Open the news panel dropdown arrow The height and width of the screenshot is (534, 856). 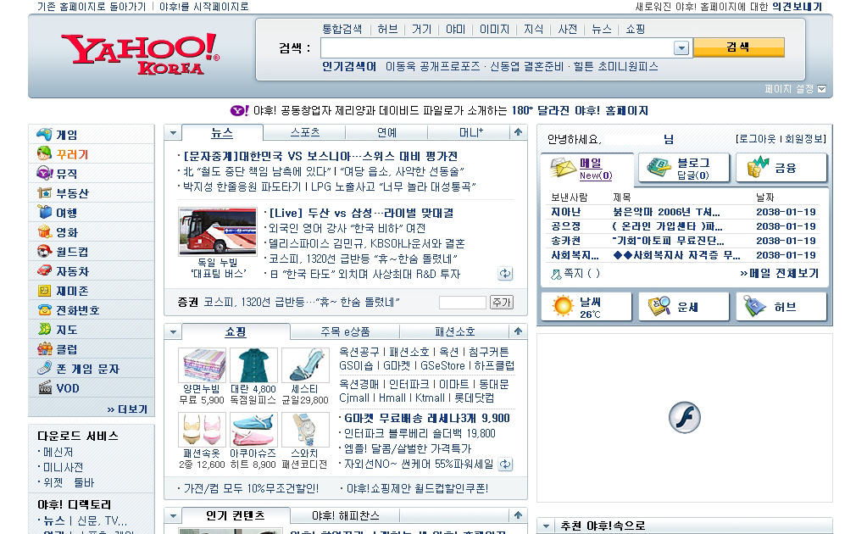(173, 133)
